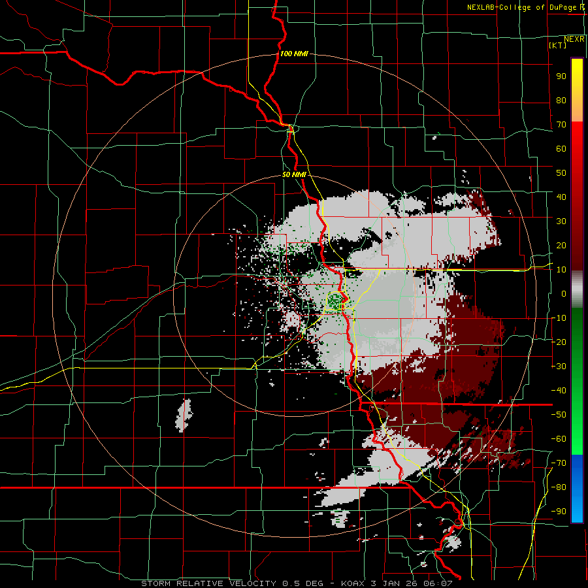Screen dimensions: 588x588
Task: Click the positive "20" scale value
Action: 561,246
